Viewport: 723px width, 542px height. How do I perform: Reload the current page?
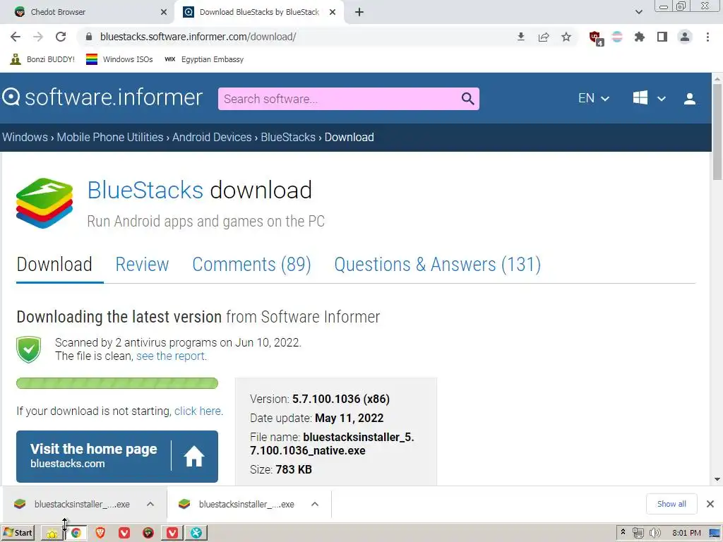[61, 37]
